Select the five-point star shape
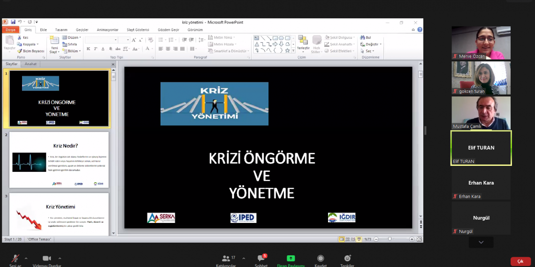This screenshot has width=535, height=267. (x=287, y=51)
